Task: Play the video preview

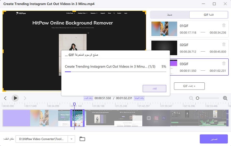Action: coord(15,98)
